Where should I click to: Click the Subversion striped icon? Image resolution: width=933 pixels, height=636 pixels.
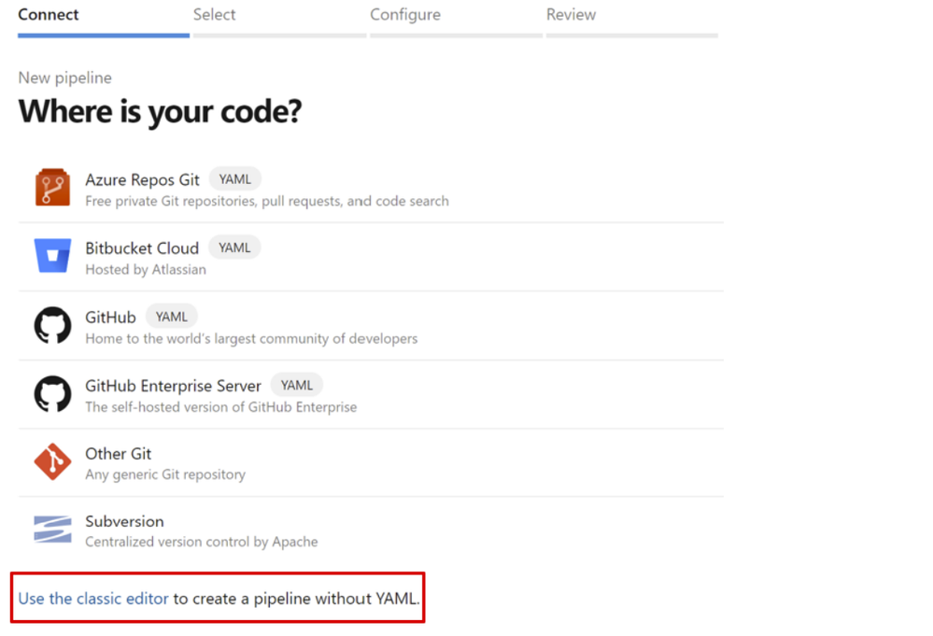tap(52, 529)
